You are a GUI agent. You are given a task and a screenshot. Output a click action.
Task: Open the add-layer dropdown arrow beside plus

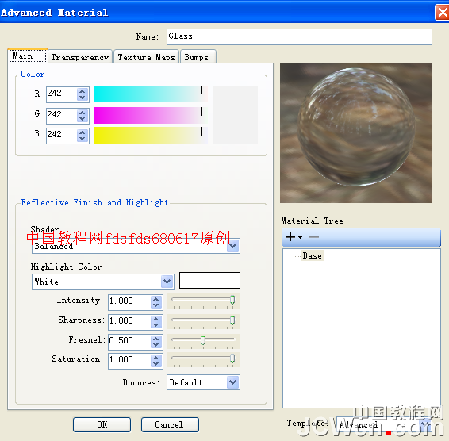(300, 237)
